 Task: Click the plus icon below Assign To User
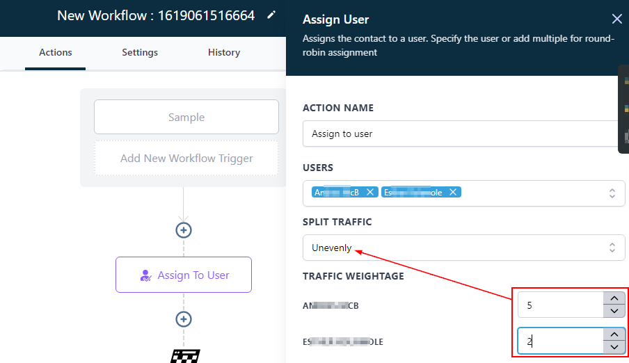[x=184, y=319]
